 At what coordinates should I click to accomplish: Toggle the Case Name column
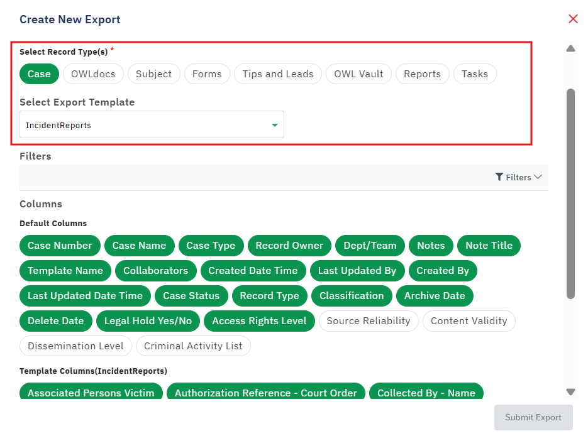139,246
